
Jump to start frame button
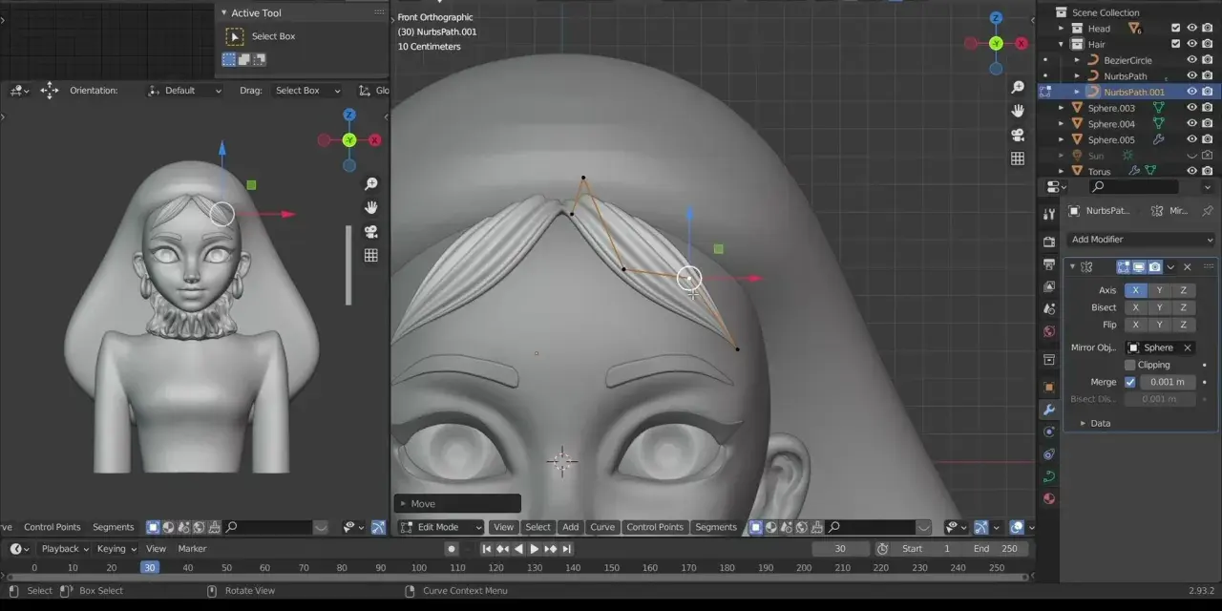pos(486,549)
